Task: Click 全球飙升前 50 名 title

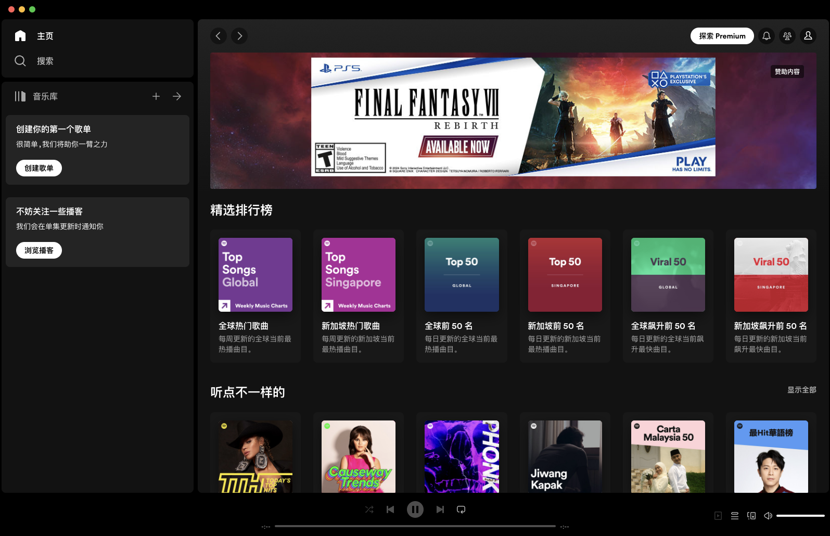Action: pyautogui.click(x=663, y=326)
